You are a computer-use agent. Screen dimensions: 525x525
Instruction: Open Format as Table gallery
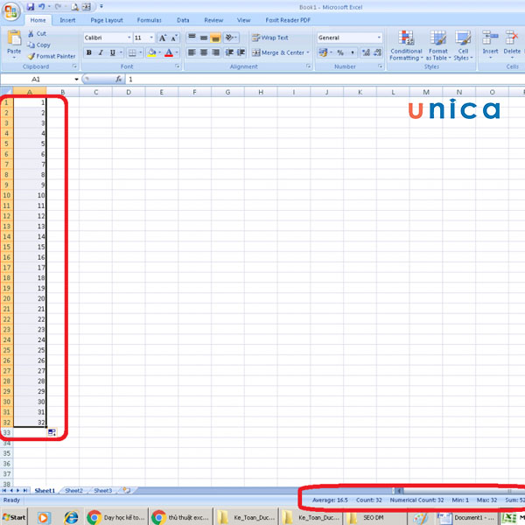coord(438,45)
